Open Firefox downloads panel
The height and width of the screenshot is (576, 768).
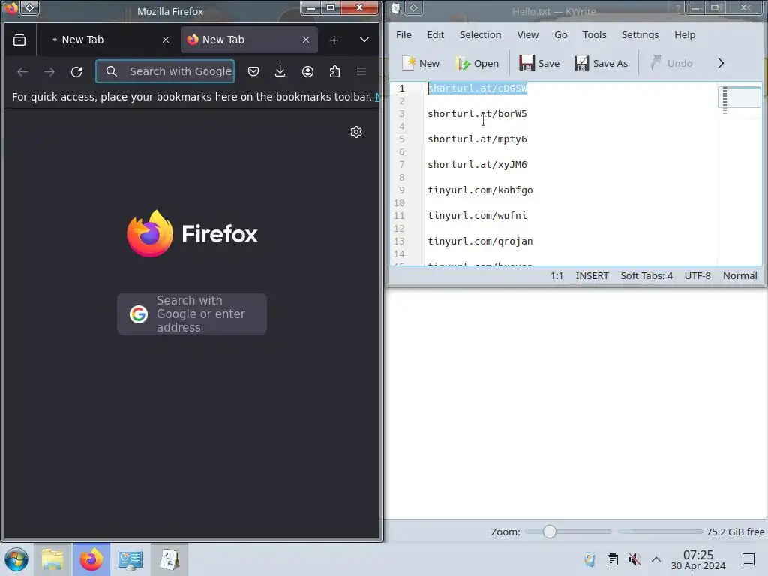[x=280, y=71]
